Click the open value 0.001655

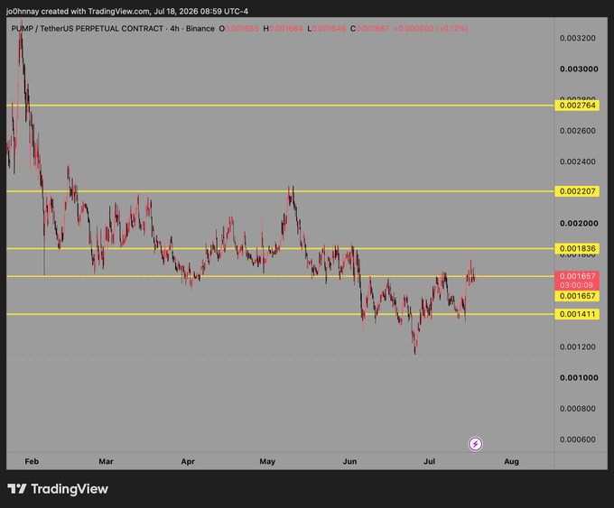(x=242, y=29)
